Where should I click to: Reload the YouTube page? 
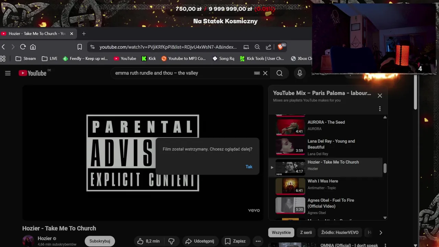pos(23,47)
